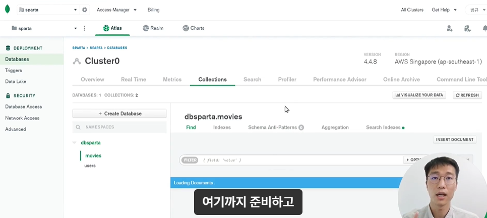Switch to the Realm tab
487x218 pixels.
[x=153, y=28]
